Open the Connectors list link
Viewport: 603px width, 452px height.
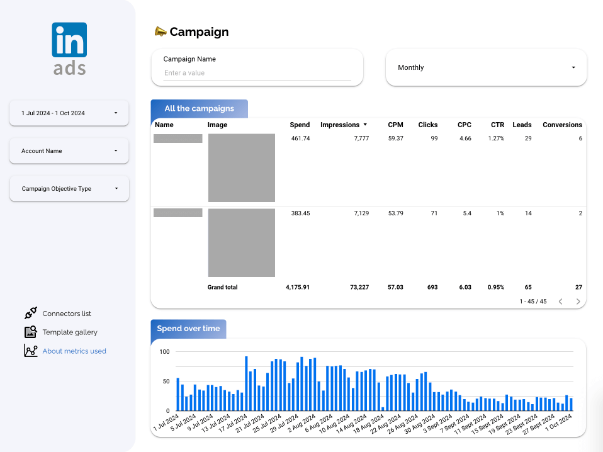pos(67,314)
